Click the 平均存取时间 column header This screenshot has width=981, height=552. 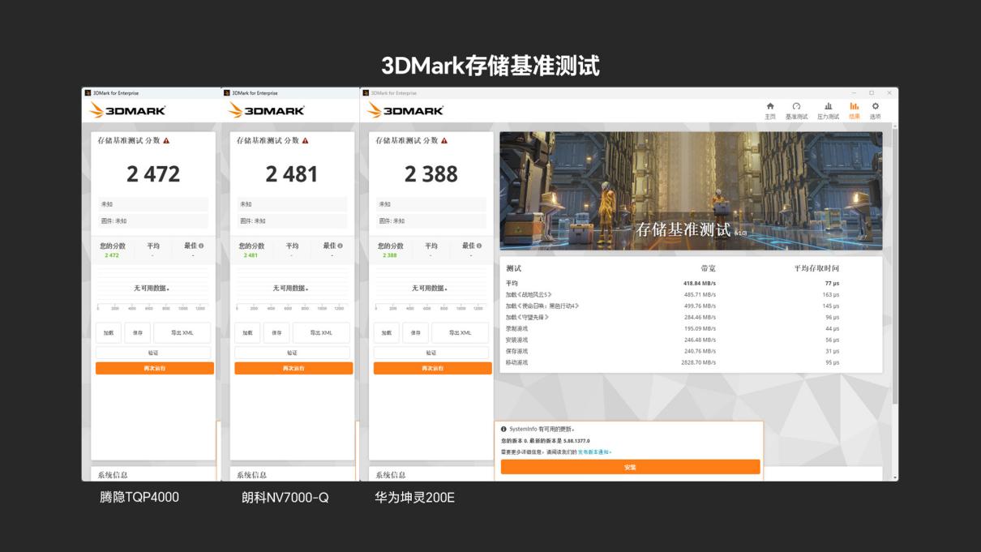[x=816, y=268]
